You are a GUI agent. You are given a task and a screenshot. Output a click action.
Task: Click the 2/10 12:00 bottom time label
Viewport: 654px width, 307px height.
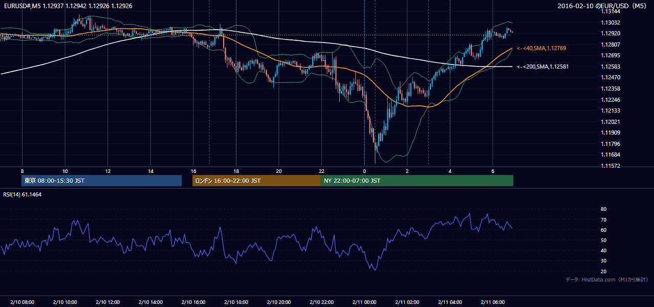click(x=107, y=302)
